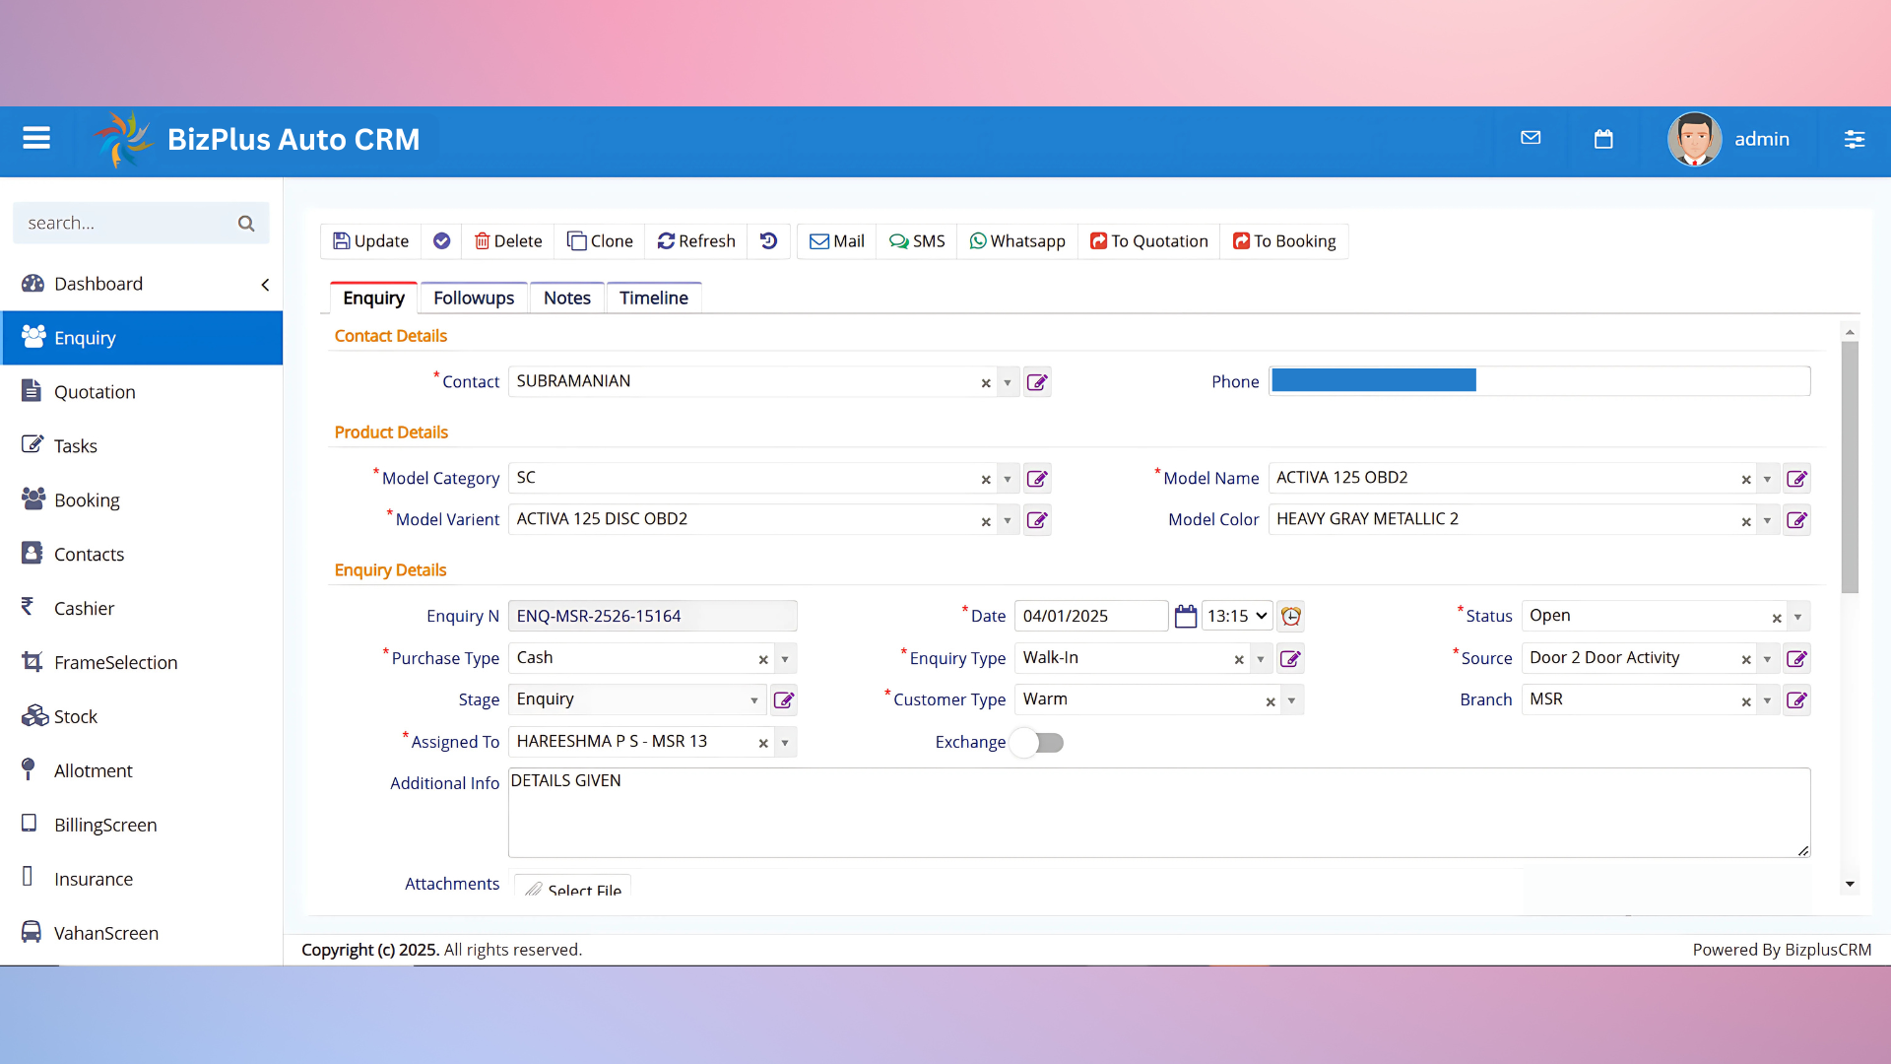This screenshot has width=1891, height=1064.
Task: Open Allotment in the sidebar
Action: [x=142, y=771]
